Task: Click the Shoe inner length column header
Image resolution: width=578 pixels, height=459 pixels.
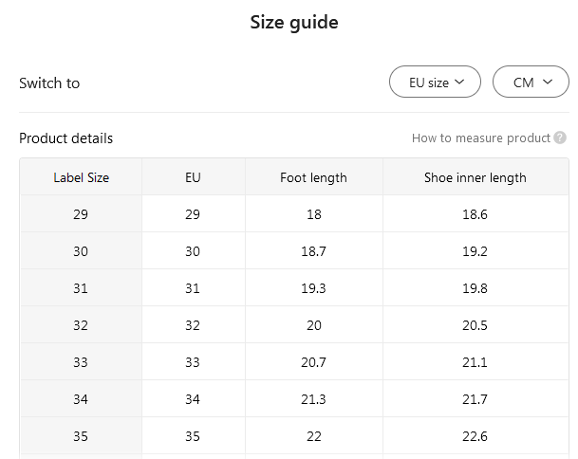Action: coord(475,177)
